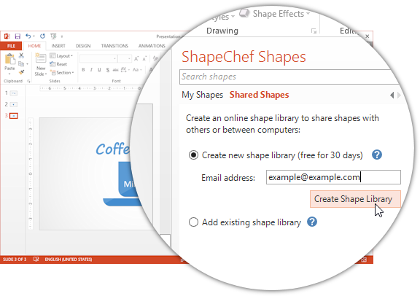Click Decrease Font Size icon

tap(144, 58)
